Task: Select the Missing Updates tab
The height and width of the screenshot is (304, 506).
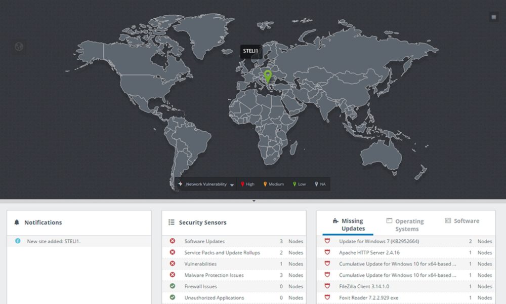Action: (x=348, y=224)
